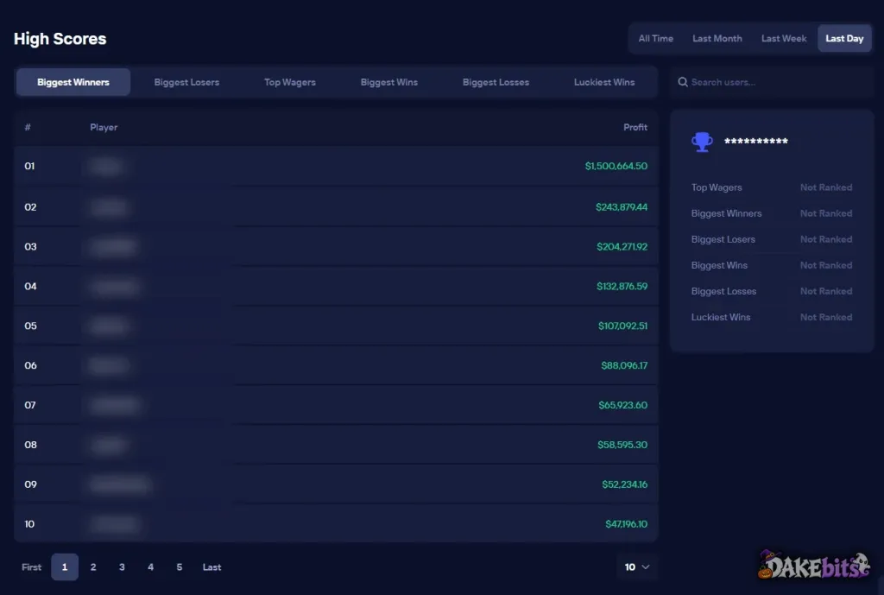Screen dimensions: 884x595
Task: Jump to the First page
Action: pyautogui.click(x=32, y=567)
